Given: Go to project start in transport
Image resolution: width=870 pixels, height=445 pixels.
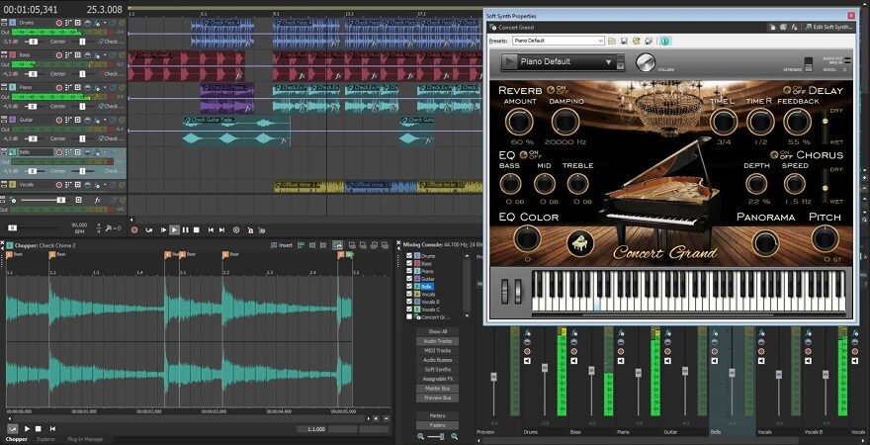Looking at the screenshot, I should tap(211, 229).
